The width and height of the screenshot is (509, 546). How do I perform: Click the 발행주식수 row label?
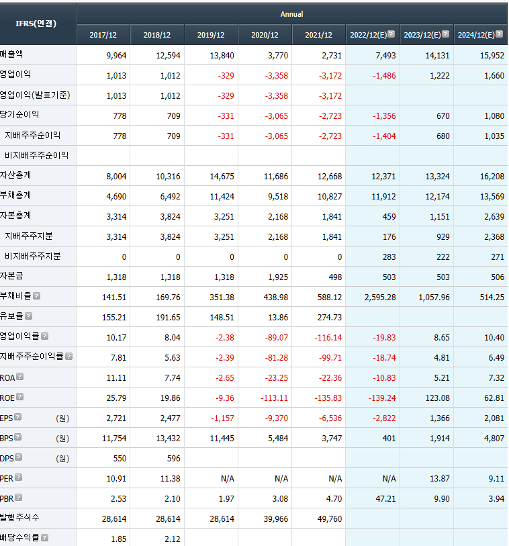(x=19, y=518)
